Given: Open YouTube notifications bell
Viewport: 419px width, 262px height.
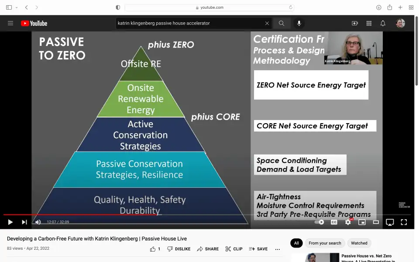Looking at the screenshot, I should 383,23.
